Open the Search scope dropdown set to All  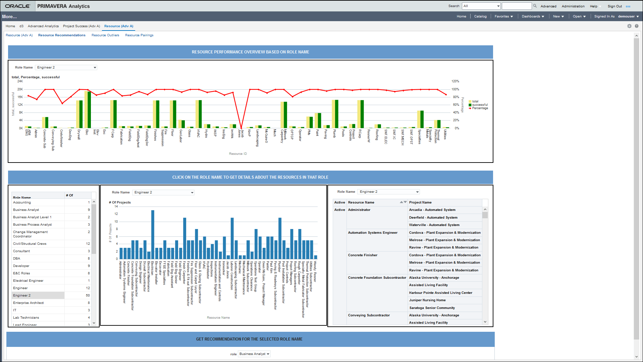(x=481, y=6)
